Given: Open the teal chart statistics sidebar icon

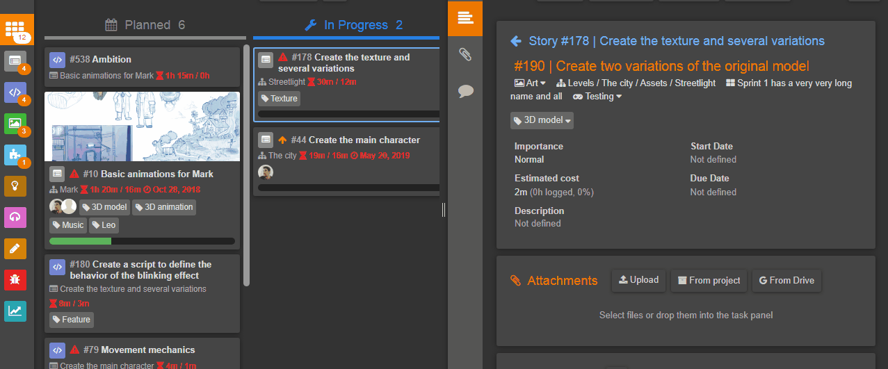Looking at the screenshot, I should pyautogui.click(x=15, y=311).
